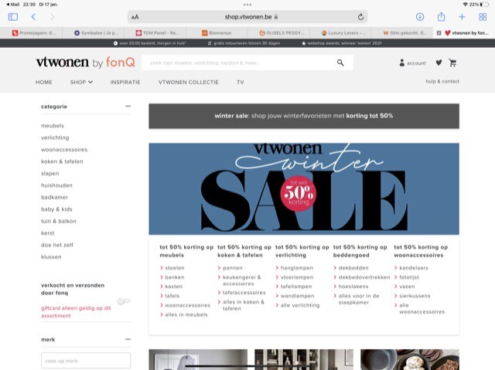Open the shopping cart icon
Image resolution: width=495 pixels, height=370 pixels.
click(x=452, y=63)
